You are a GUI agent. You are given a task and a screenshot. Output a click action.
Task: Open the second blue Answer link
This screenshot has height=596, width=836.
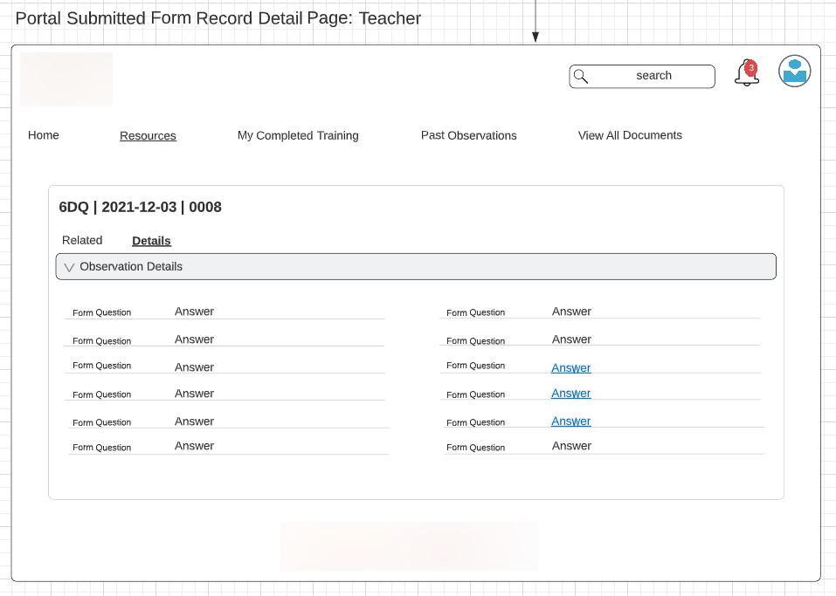coord(571,393)
